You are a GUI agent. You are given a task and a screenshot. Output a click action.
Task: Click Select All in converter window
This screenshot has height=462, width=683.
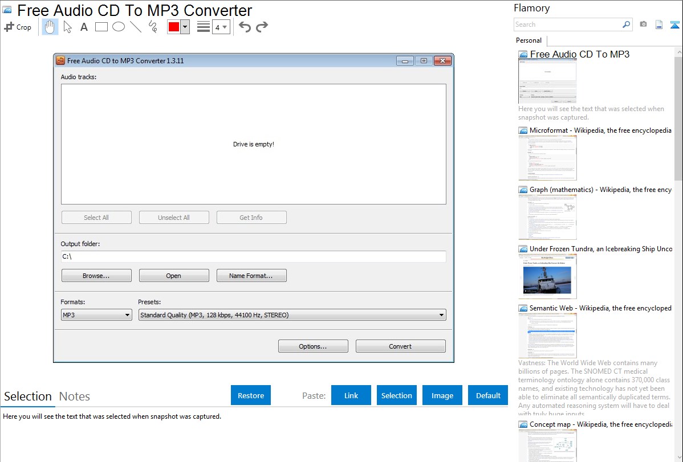pyautogui.click(x=96, y=217)
